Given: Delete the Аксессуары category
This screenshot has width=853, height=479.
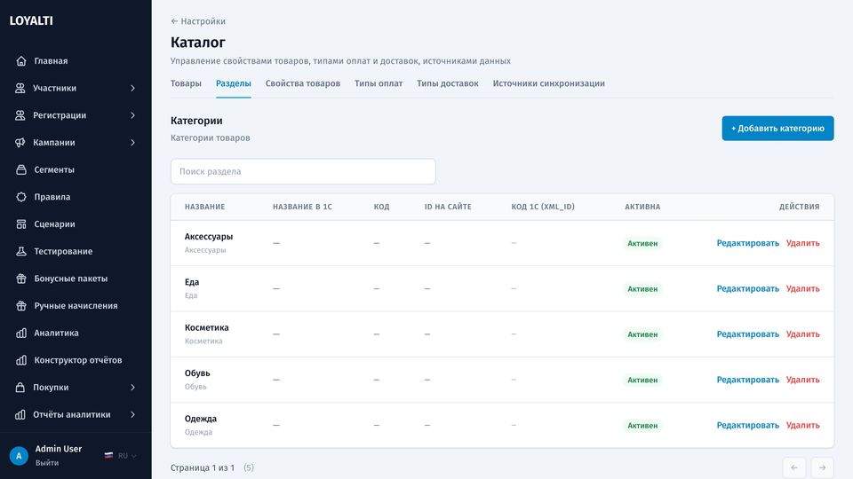Looking at the screenshot, I should coord(803,243).
